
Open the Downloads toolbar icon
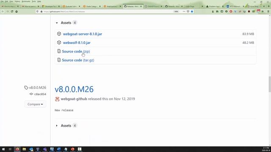click(x=213, y=11)
